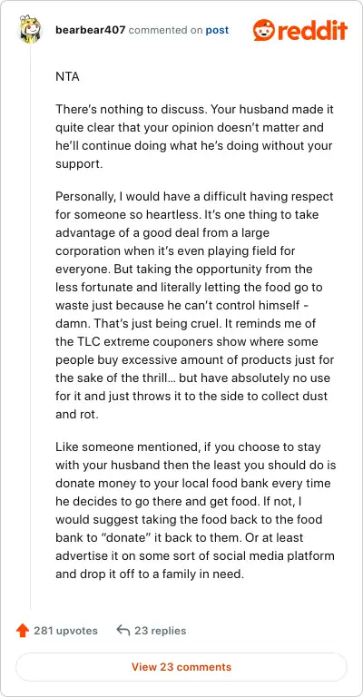Click the "NTA" verdict text

[x=67, y=77]
